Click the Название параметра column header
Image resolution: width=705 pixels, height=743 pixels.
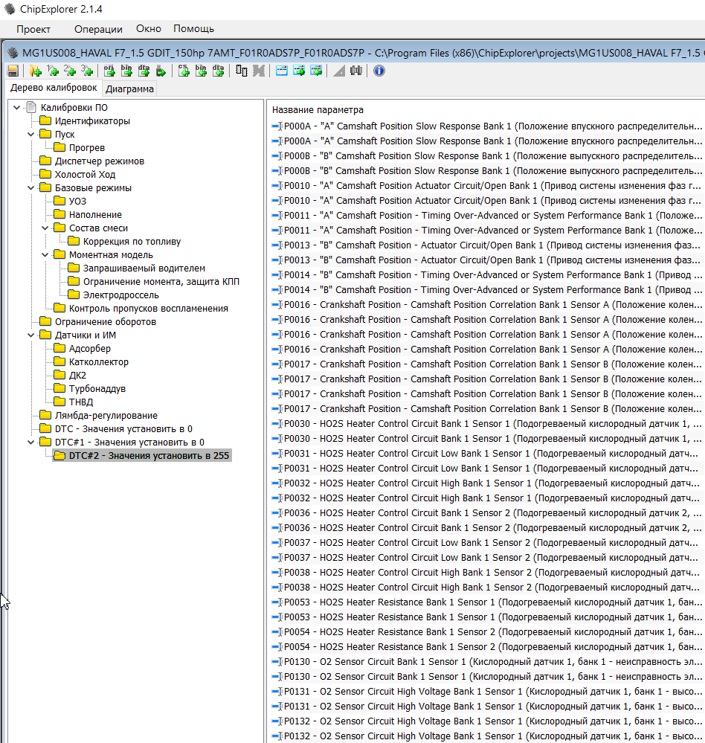[x=318, y=109]
